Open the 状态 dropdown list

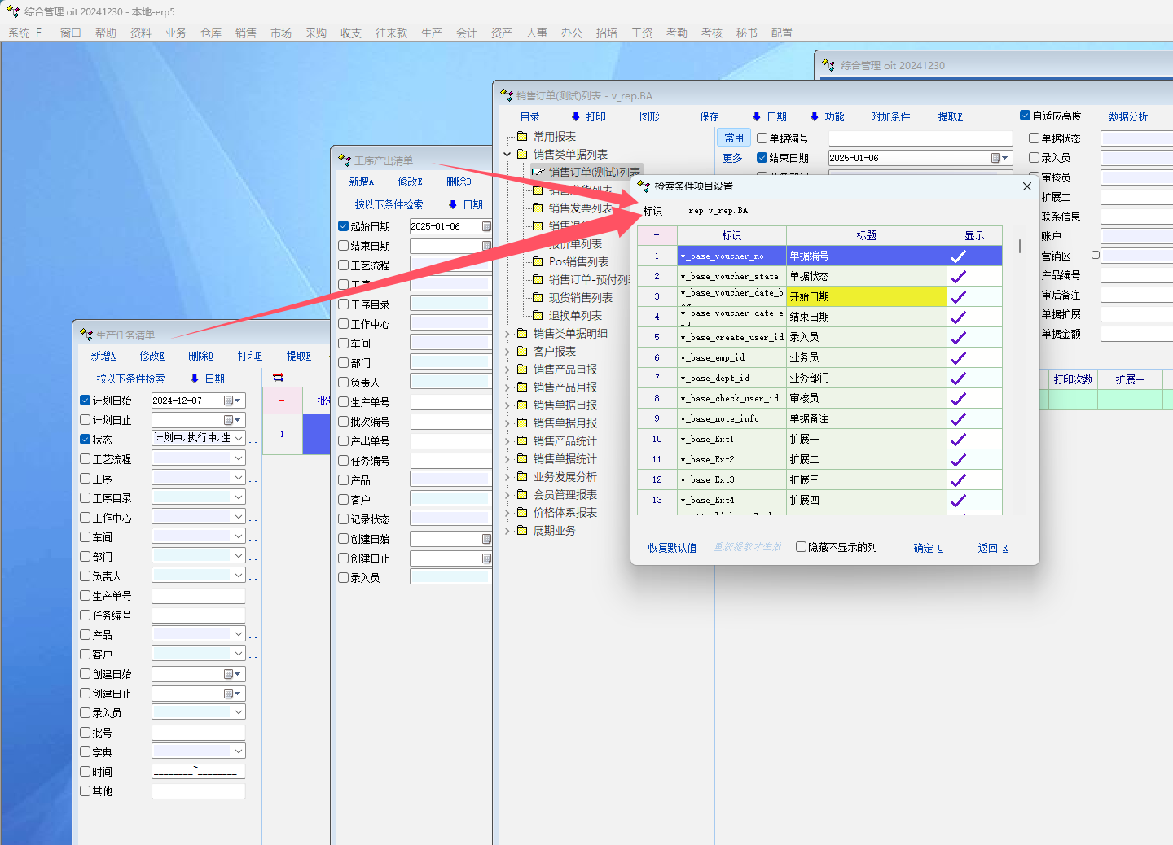pyautogui.click(x=239, y=438)
